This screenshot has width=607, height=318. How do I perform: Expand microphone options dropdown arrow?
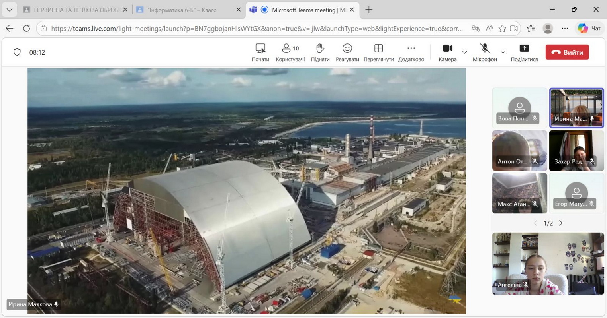503,52
